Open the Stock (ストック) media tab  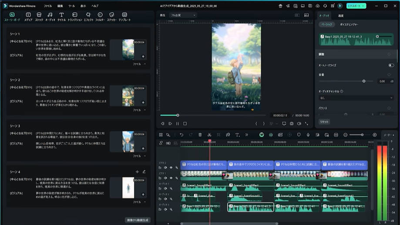(x=39, y=17)
